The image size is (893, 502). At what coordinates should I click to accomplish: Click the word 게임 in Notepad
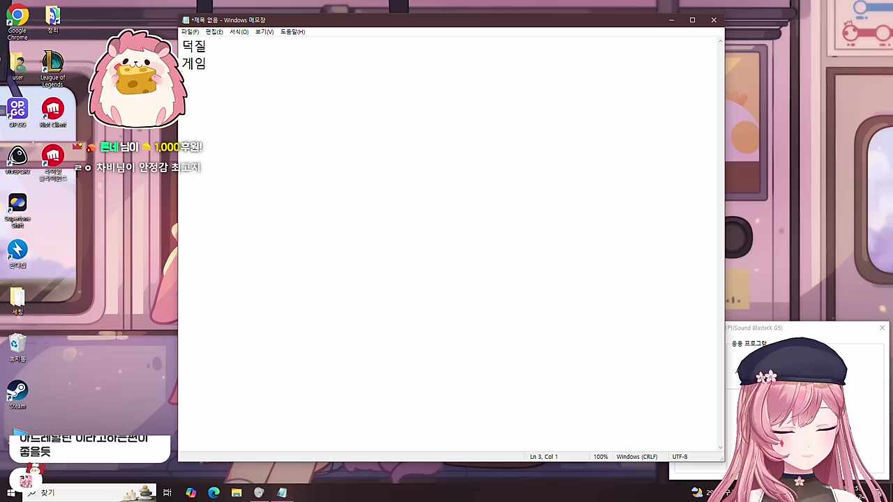click(194, 63)
